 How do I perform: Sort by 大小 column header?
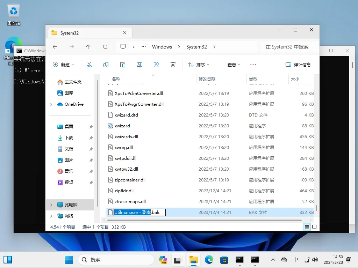point(295,79)
